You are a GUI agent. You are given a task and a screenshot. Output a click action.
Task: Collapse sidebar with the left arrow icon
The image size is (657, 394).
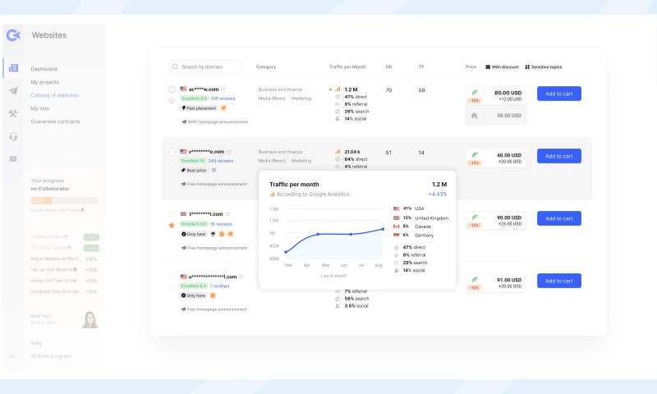12,356
